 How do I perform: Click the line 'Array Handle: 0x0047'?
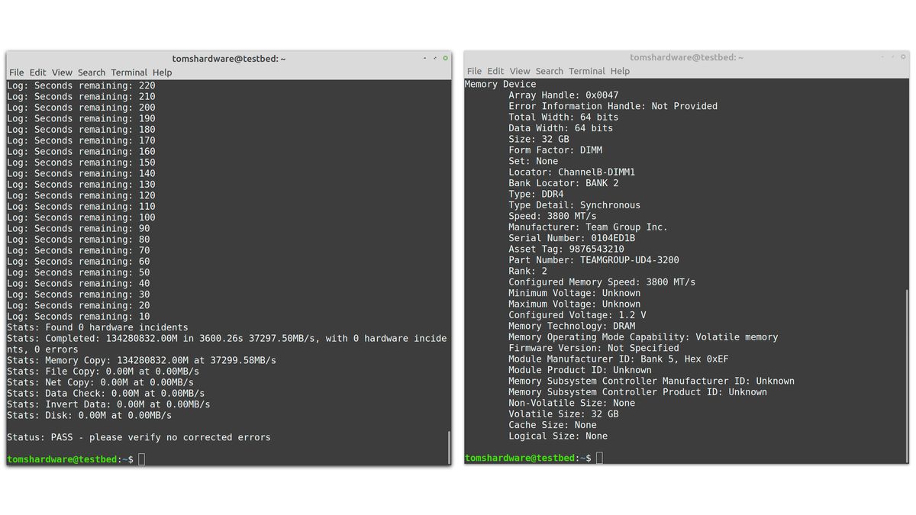564,95
